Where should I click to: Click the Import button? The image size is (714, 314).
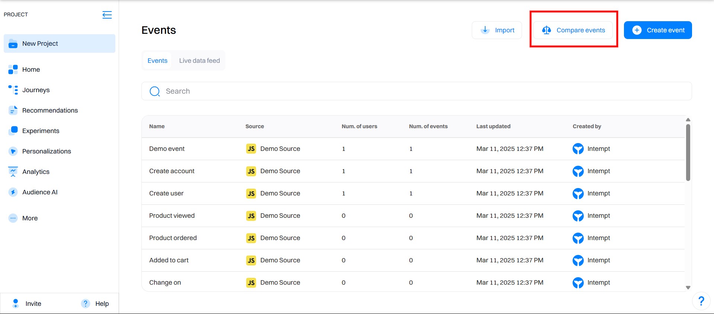497,30
